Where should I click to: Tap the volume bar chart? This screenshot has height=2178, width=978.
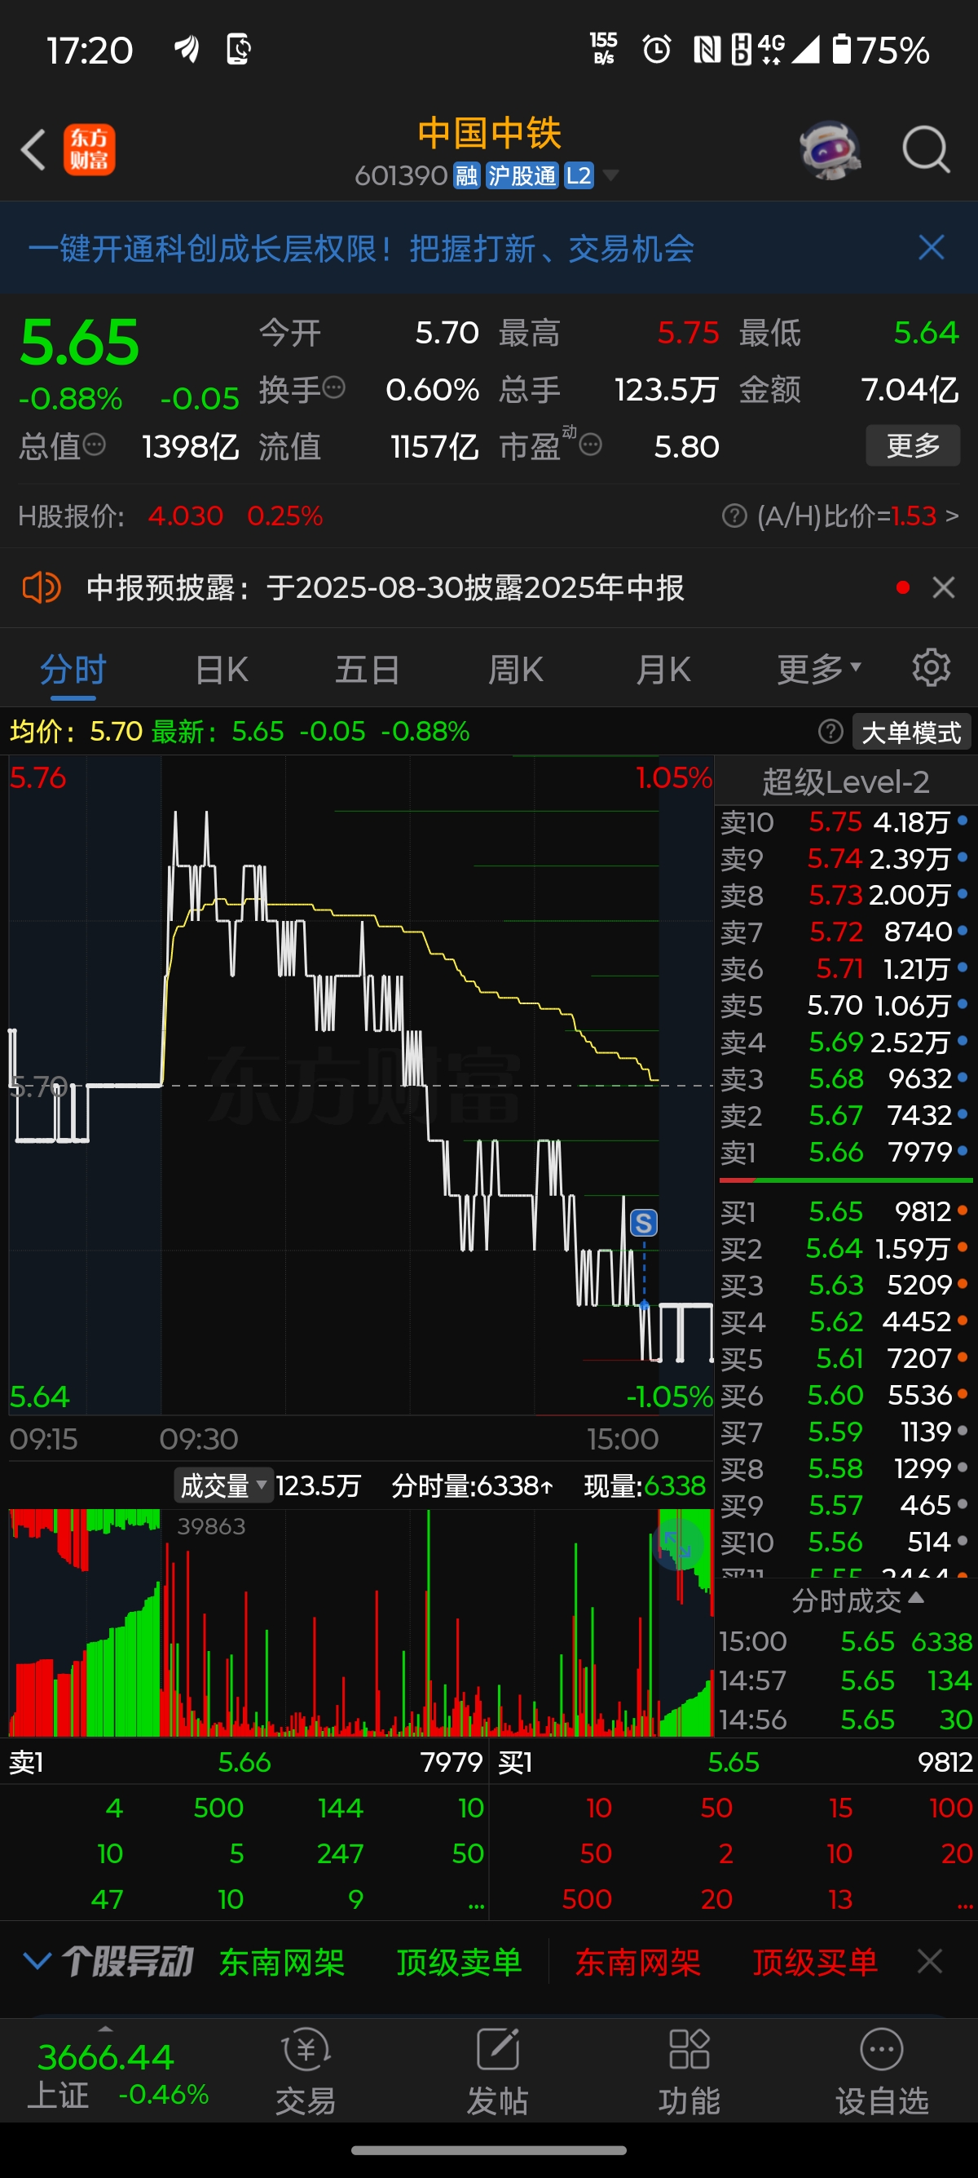coord(360,1623)
